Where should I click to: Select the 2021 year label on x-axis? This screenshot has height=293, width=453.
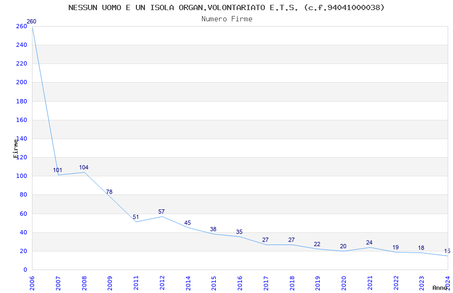click(x=370, y=283)
